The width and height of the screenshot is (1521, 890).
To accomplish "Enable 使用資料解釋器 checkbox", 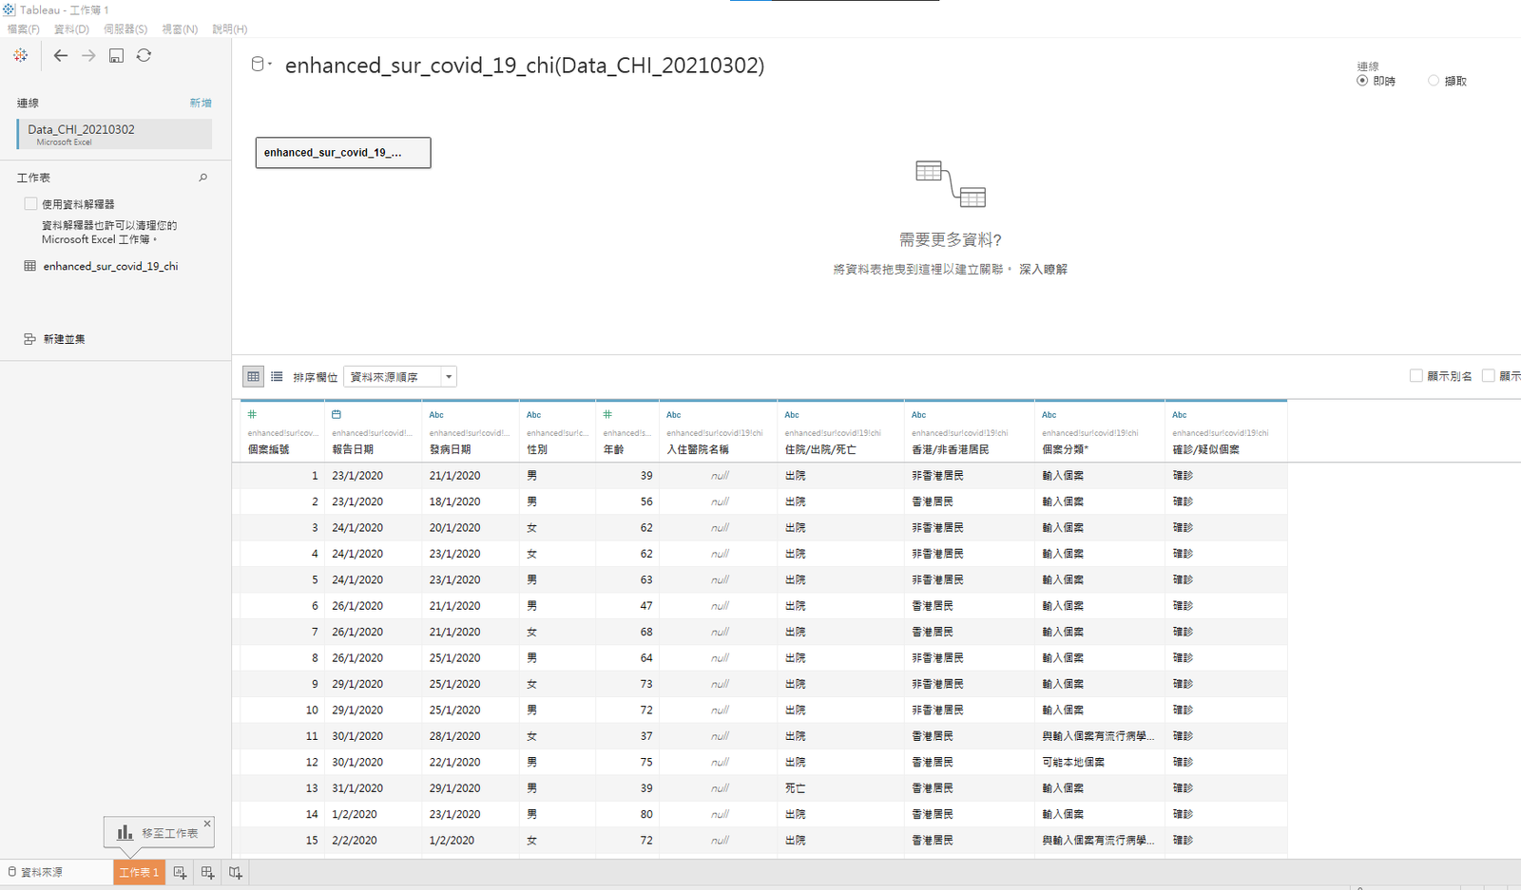I will point(31,204).
